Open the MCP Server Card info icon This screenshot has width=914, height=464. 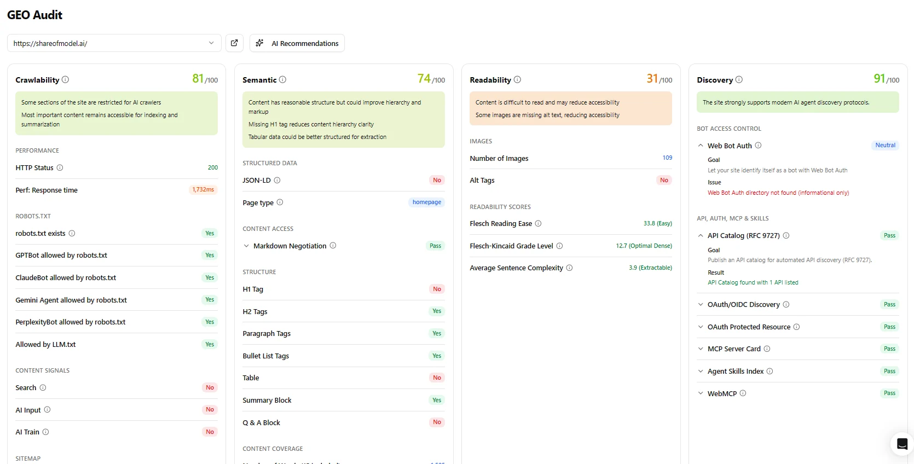coord(767,349)
